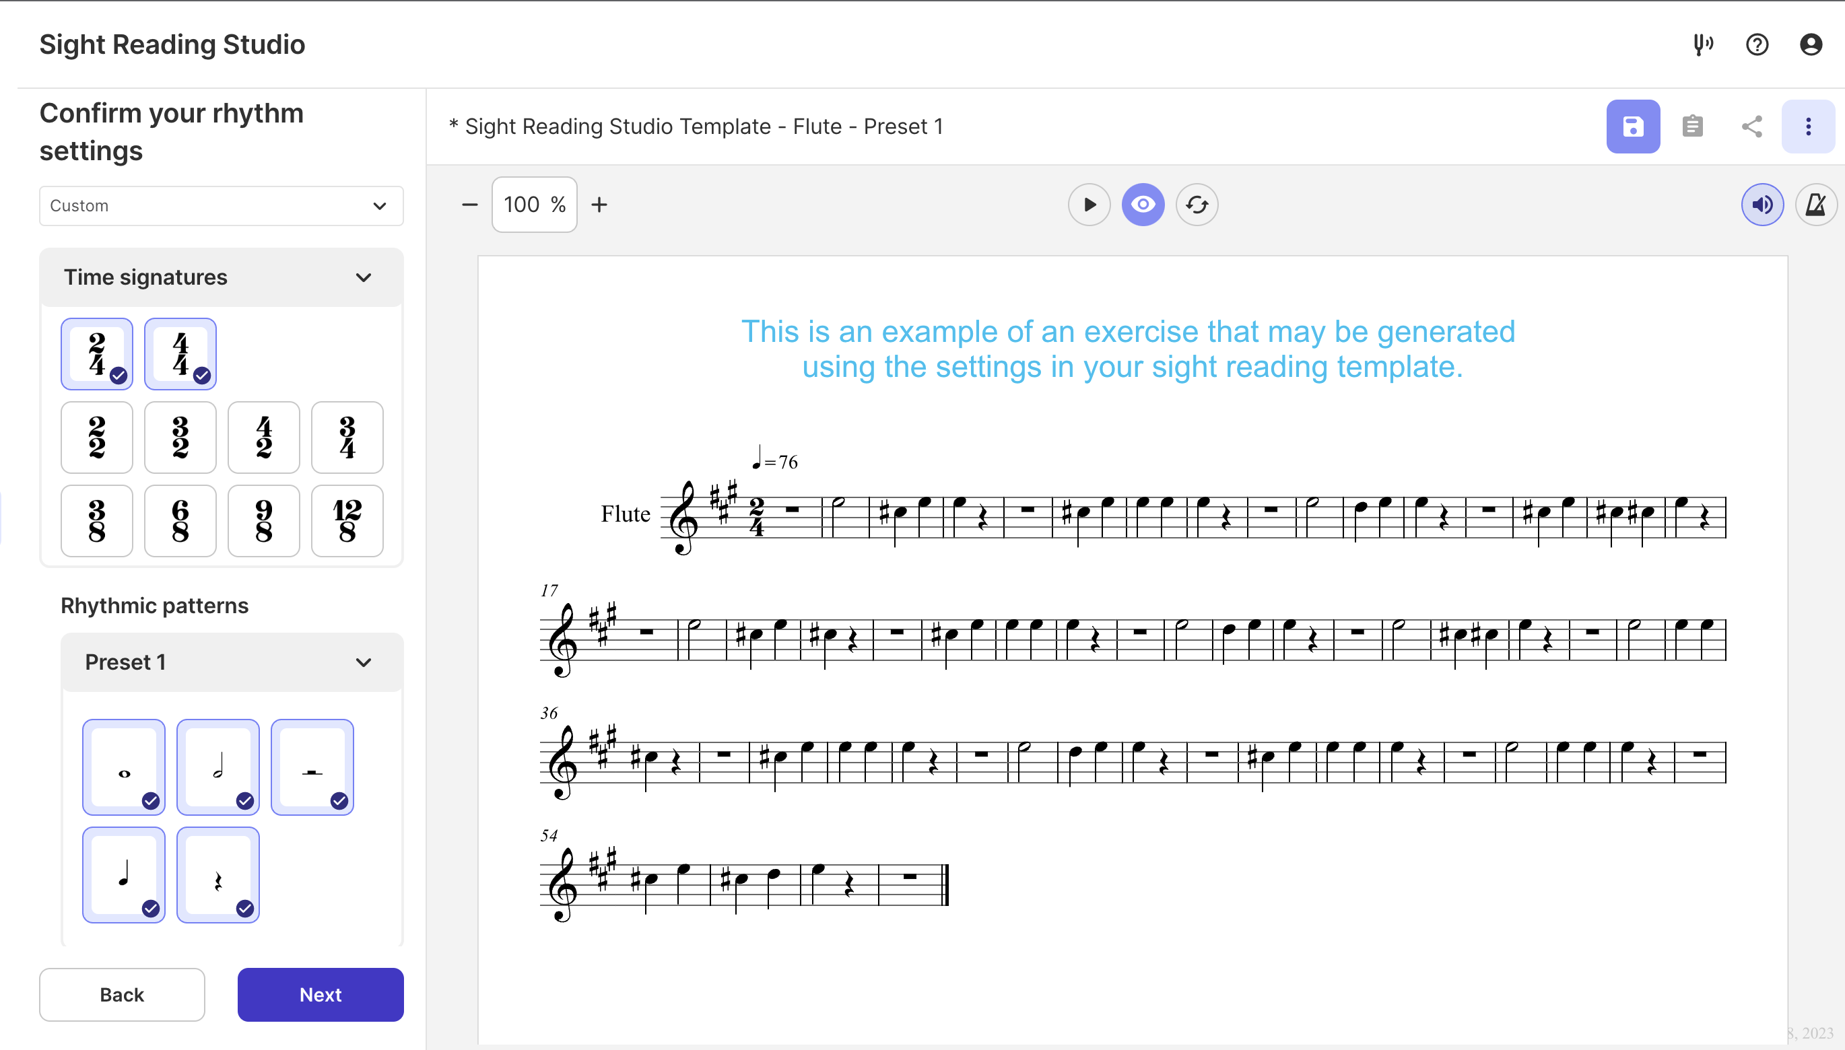This screenshot has width=1845, height=1050.
Task: Click the Next button
Action: pos(321,993)
